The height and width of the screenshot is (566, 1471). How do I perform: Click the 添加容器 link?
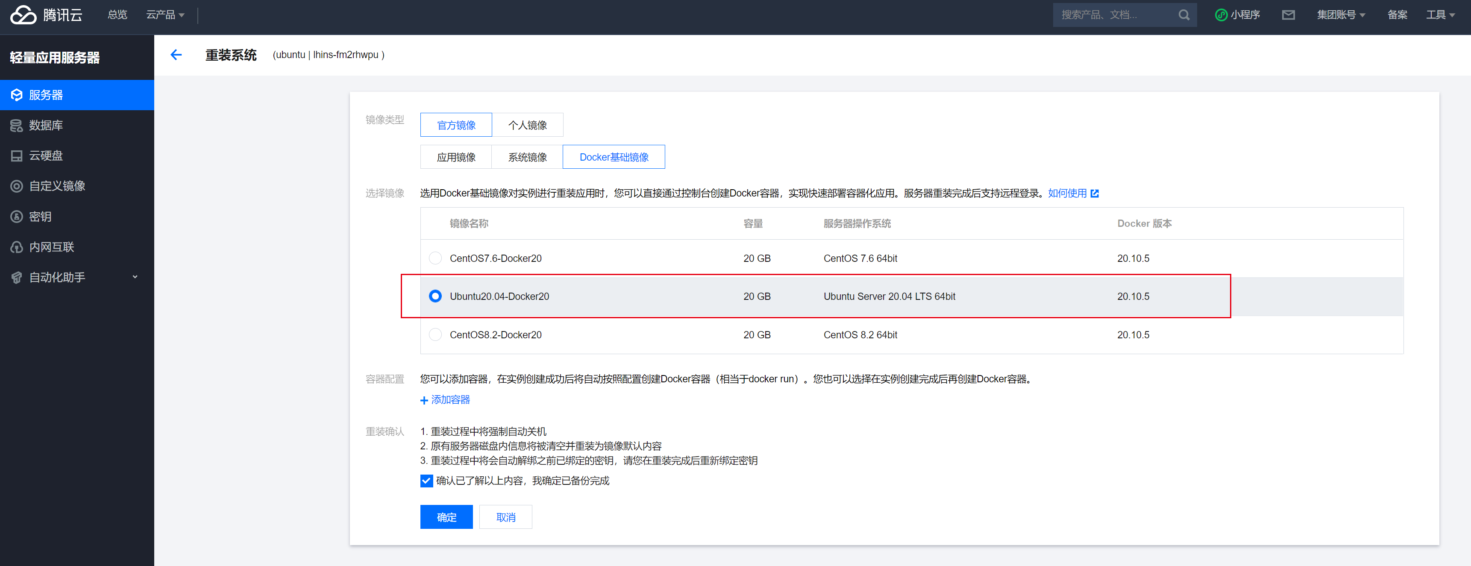coord(451,400)
